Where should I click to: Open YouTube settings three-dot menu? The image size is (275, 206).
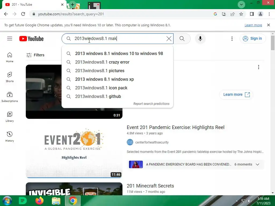(232, 39)
